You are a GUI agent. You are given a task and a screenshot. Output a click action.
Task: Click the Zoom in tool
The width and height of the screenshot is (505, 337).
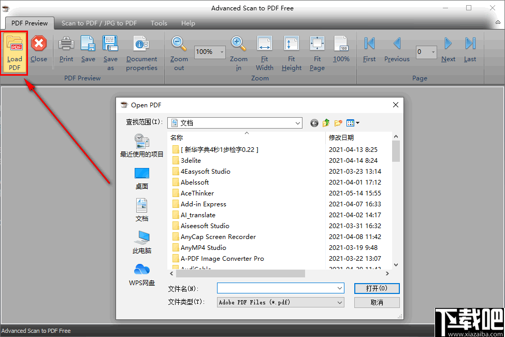[x=238, y=49]
